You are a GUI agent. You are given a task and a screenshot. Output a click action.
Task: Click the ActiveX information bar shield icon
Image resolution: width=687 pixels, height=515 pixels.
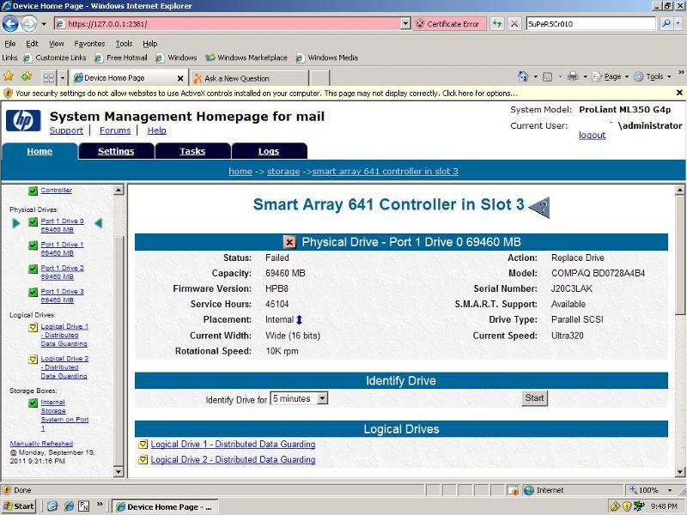[8, 93]
